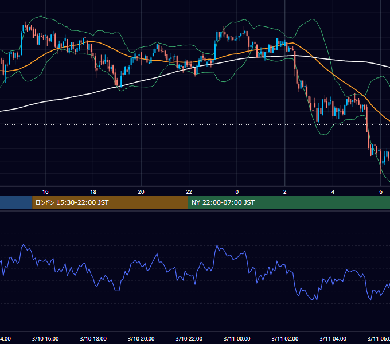Click the 3/10 22:00 label on indicator axis
This screenshot has height=344, width=390.
point(189,338)
